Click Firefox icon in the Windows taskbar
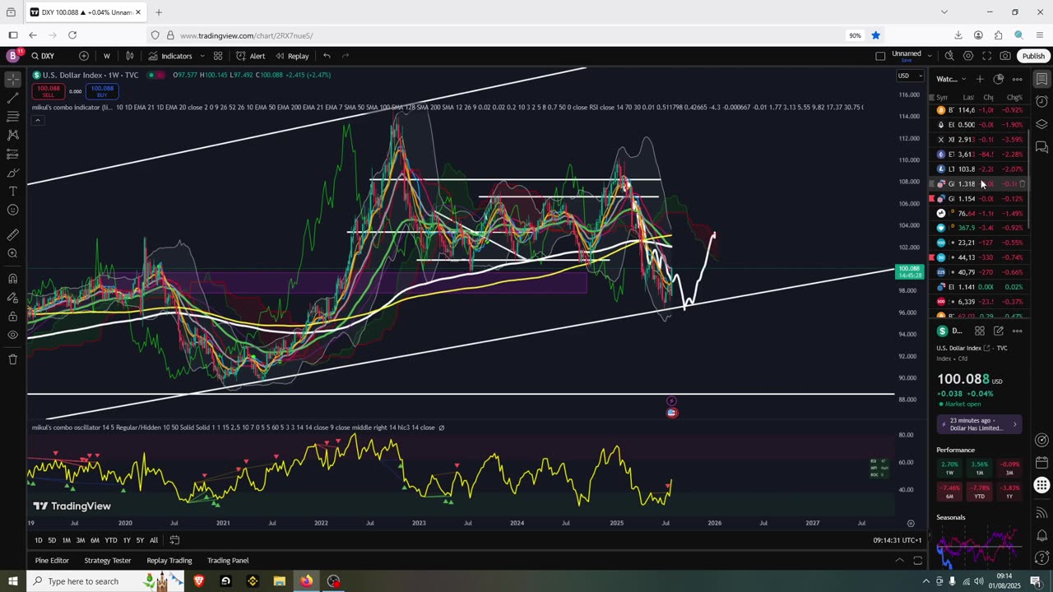Viewport: 1053px width, 592px height. pos(306,581)
